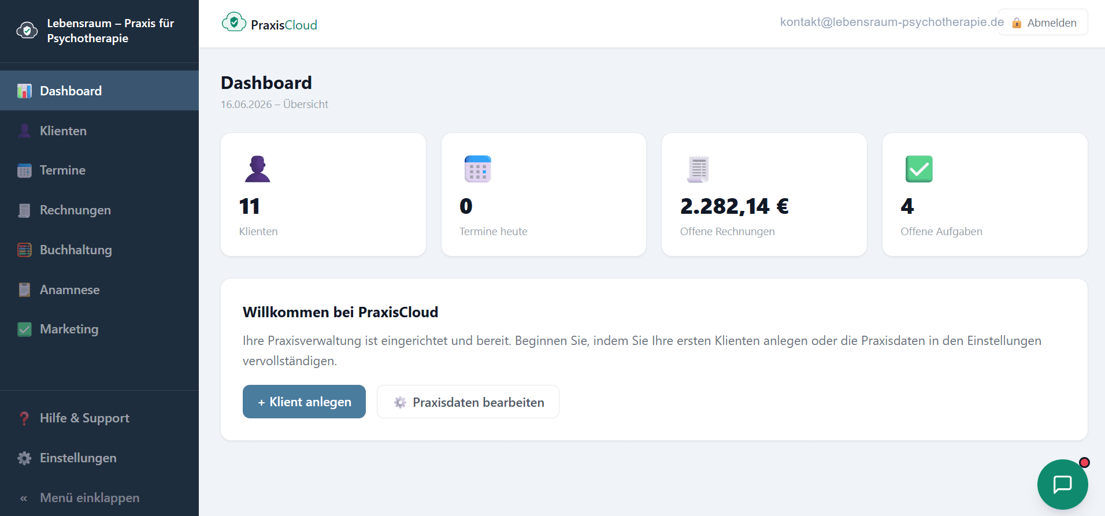
Task: Click the PraxisCloud shield logo in header
Action: tap(234, 22)
